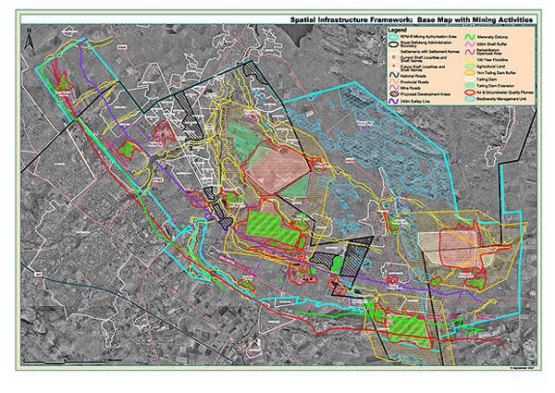Click the Rehabilitation Opencast Area legend symbol

coord(470,52)
